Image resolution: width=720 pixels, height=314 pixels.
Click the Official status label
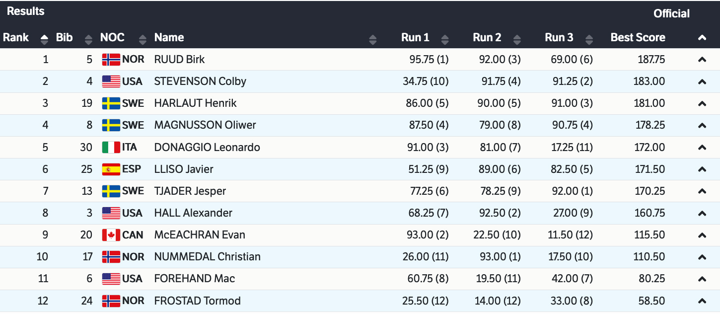point(671,14)
